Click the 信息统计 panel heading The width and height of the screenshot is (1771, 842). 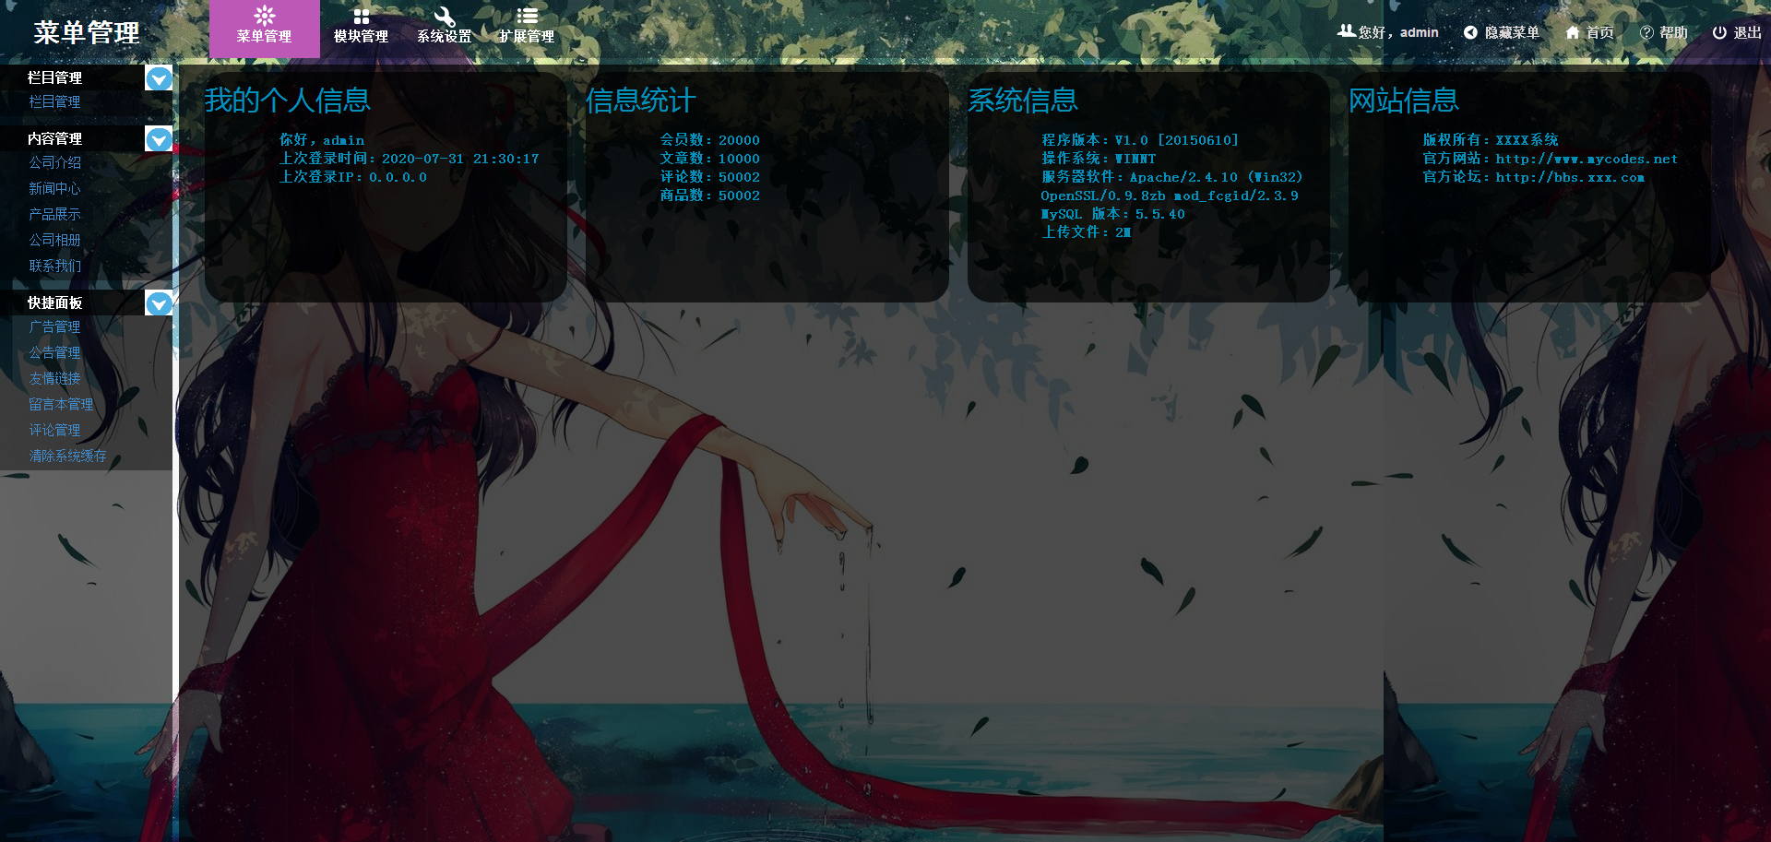(641, 100)
